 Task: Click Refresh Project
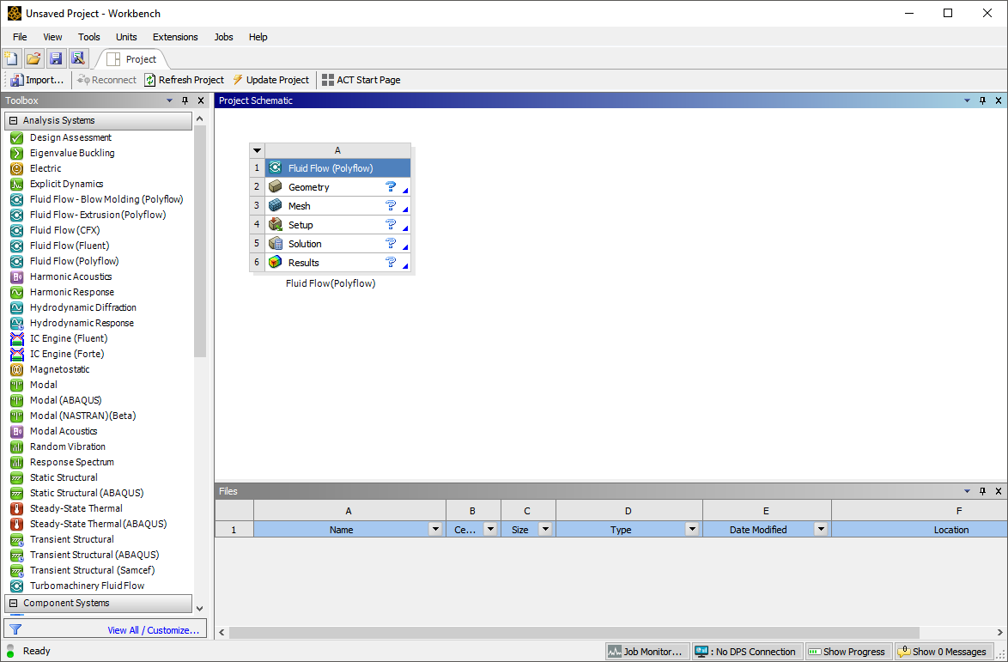click(184, 80)
